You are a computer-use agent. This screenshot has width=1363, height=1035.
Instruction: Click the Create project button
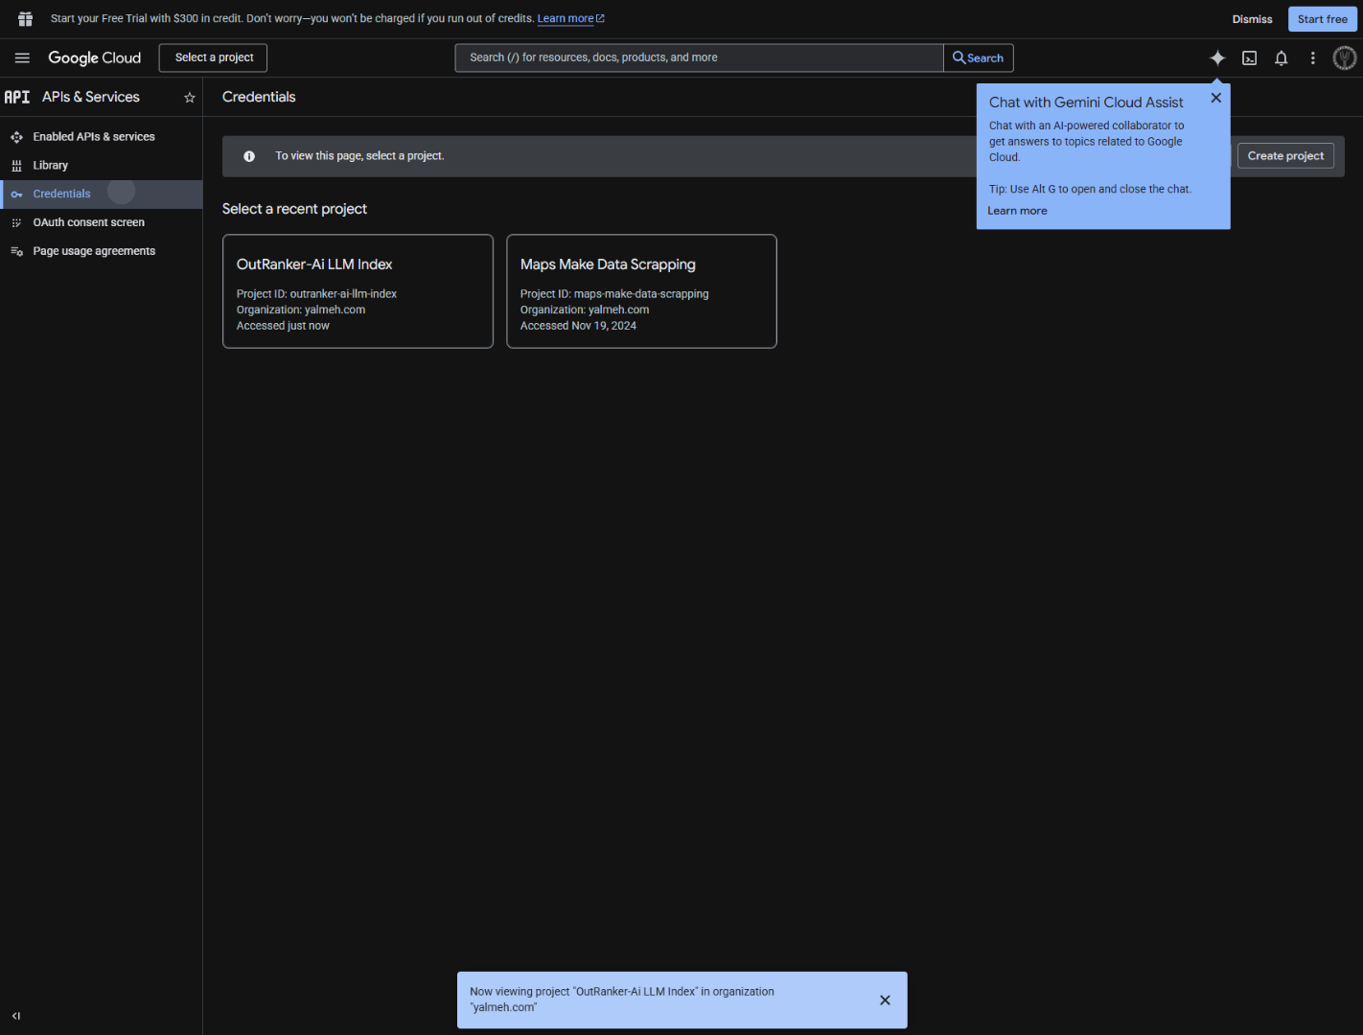[x=1284, y=156]
